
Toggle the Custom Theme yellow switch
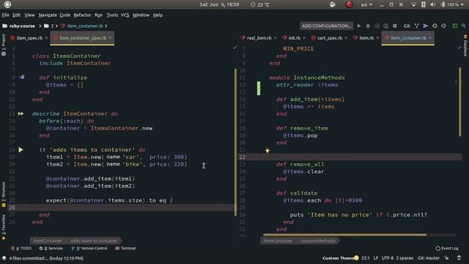(x=356, y=258)
